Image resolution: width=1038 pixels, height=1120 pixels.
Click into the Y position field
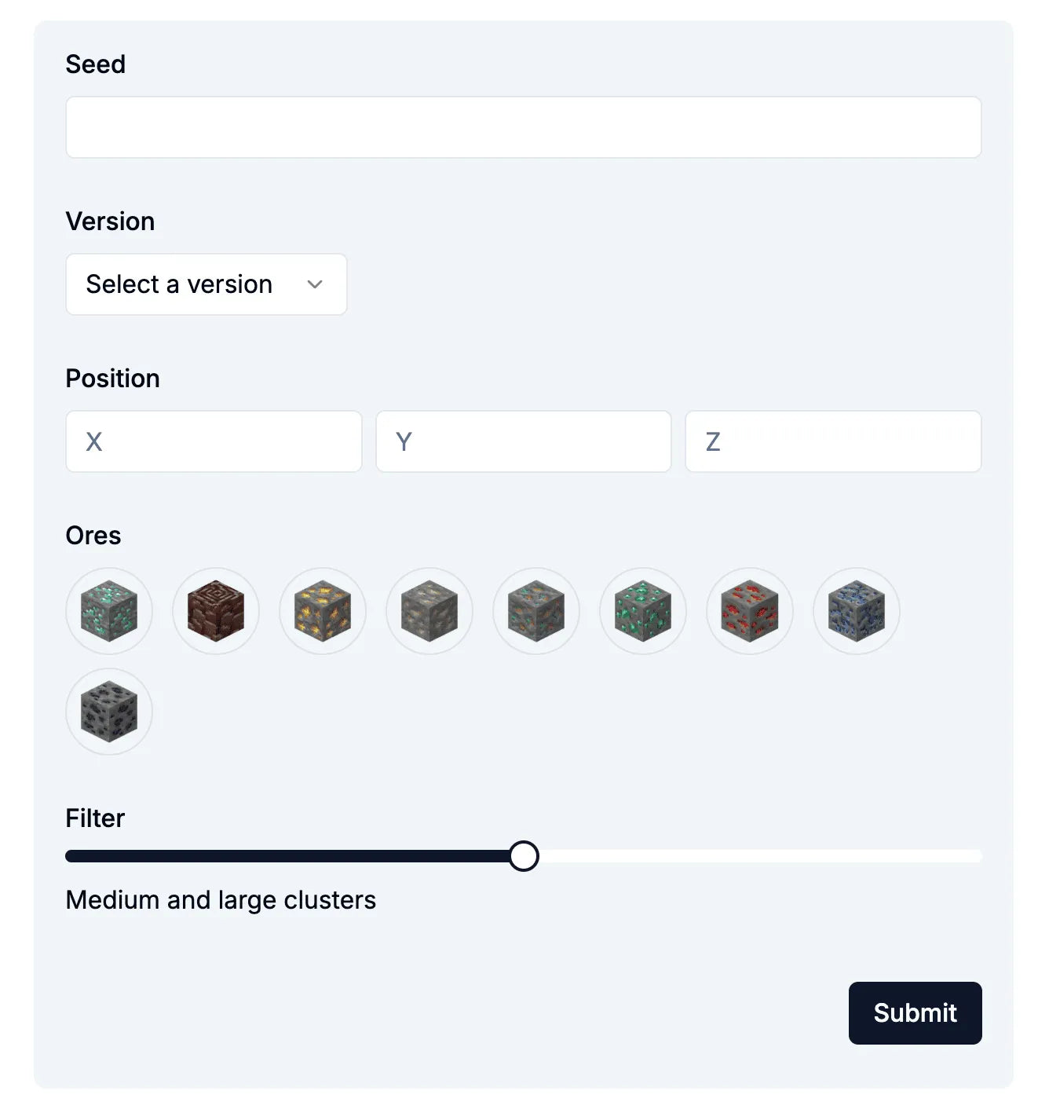(x=523, y=441)
